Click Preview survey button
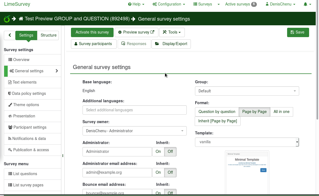319x196 pixels. point(136,32)
